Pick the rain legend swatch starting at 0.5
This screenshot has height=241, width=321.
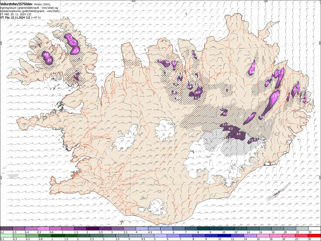(x=32, y=235)
